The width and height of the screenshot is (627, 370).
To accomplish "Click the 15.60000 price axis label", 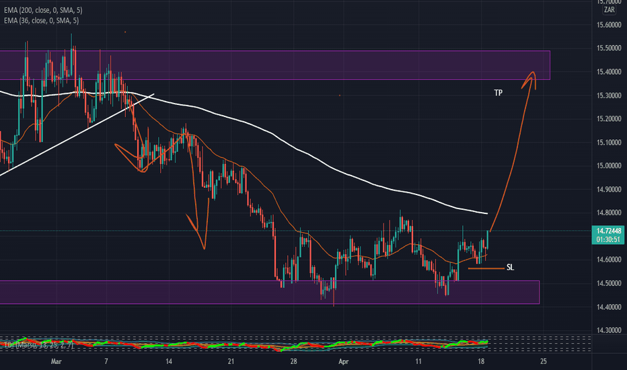I will 609,25.
